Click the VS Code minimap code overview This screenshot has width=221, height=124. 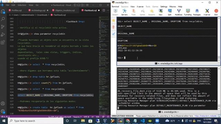tap(104, 65)
